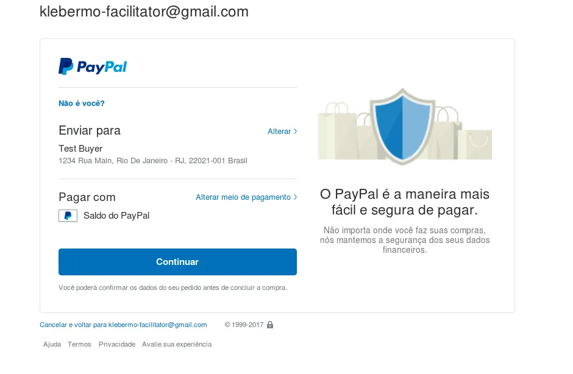Viewport: 573px width, 374px height.
Task: Click the Test Buyer recipient name
Action: [x=80, y=149]
